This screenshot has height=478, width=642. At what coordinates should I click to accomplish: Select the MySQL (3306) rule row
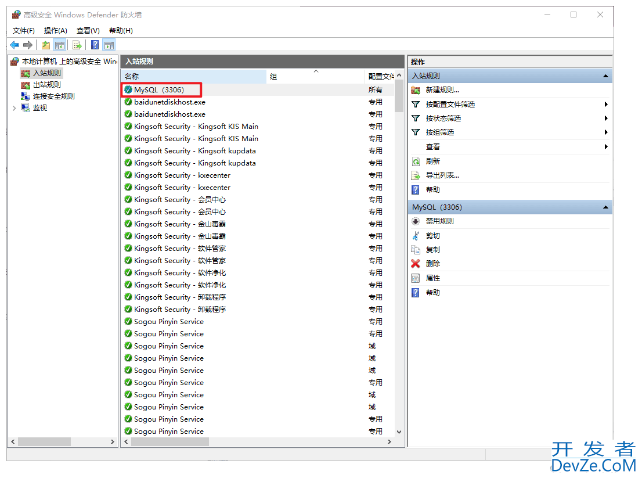pyautogui.click(x=258, y=89)
